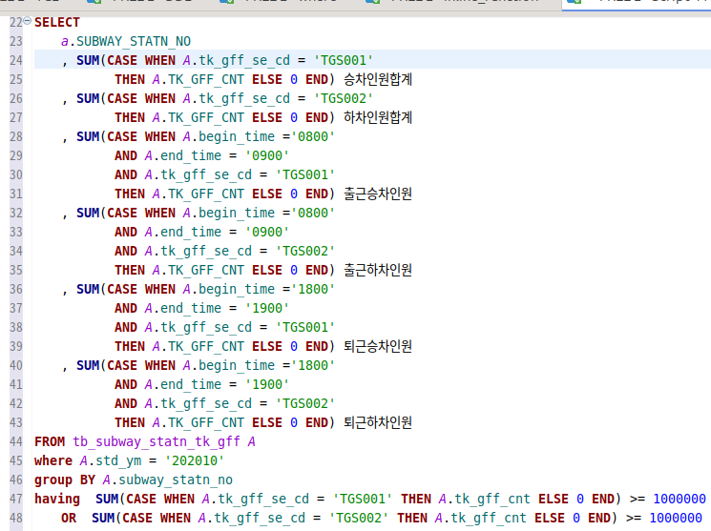
Task: Place cursor on the SELECT keyword
Action: [57, 22]
